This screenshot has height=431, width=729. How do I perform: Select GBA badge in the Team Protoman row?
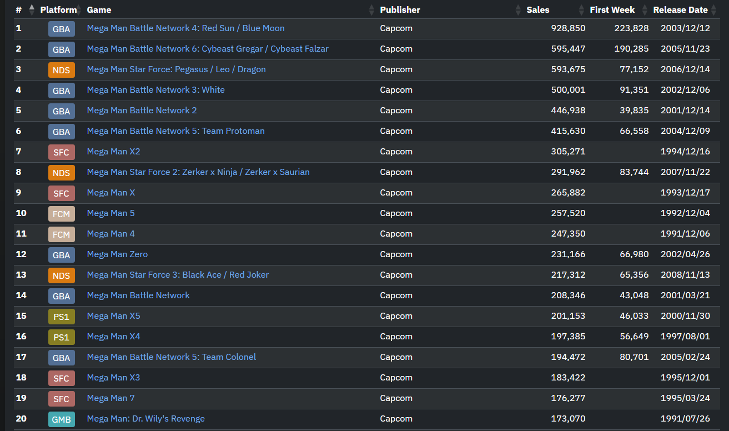tap(62, 132)
